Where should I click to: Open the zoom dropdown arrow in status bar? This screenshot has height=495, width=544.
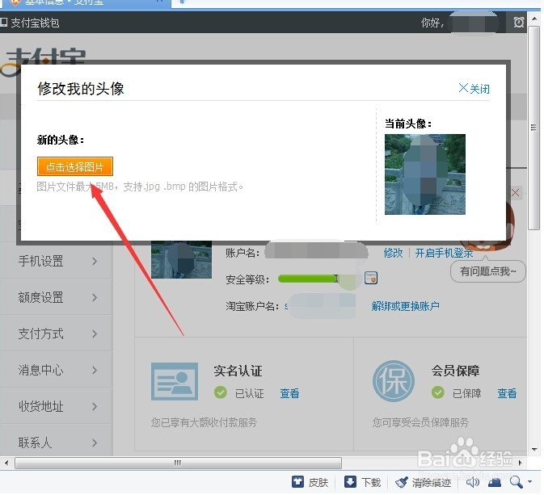tap(529, 482)
